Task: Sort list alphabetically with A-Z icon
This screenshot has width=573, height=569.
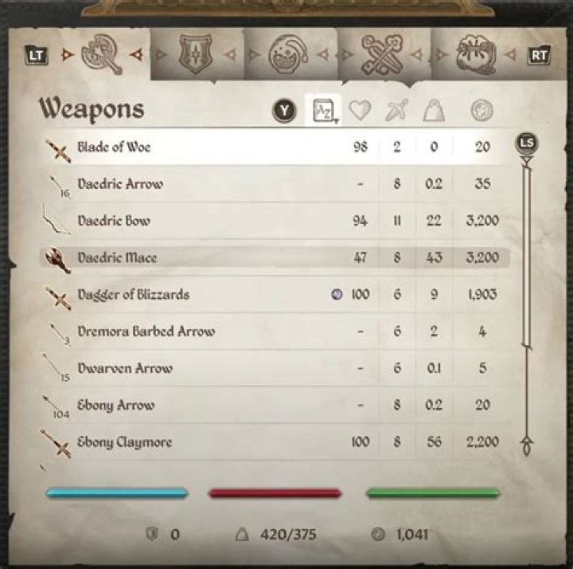Action: 323,110
